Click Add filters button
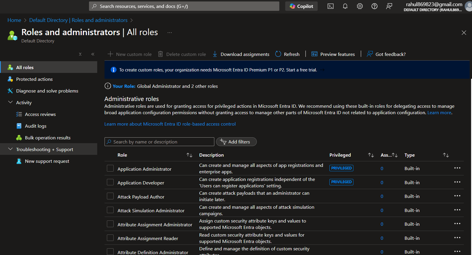The width and height of the screenshot is (472, 255). pos(236,142)
